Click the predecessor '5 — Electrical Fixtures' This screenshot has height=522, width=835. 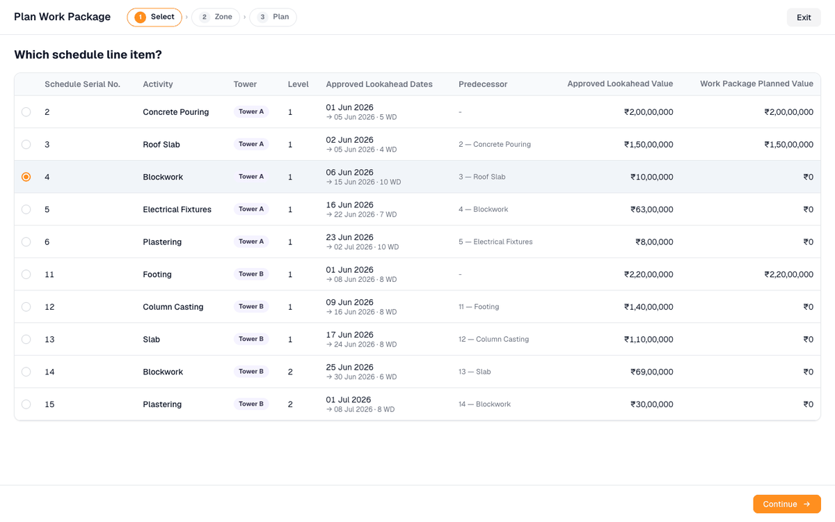495,242
